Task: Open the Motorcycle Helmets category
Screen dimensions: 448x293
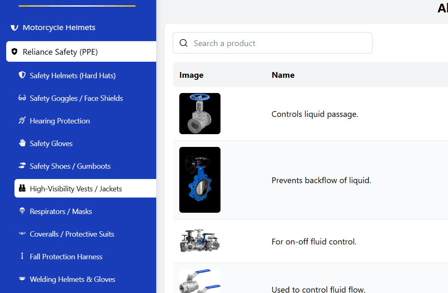Action: [60, 28]
